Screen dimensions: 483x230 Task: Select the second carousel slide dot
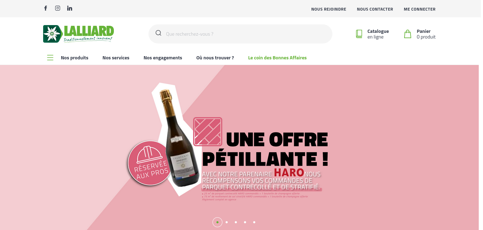click(227, 222)
